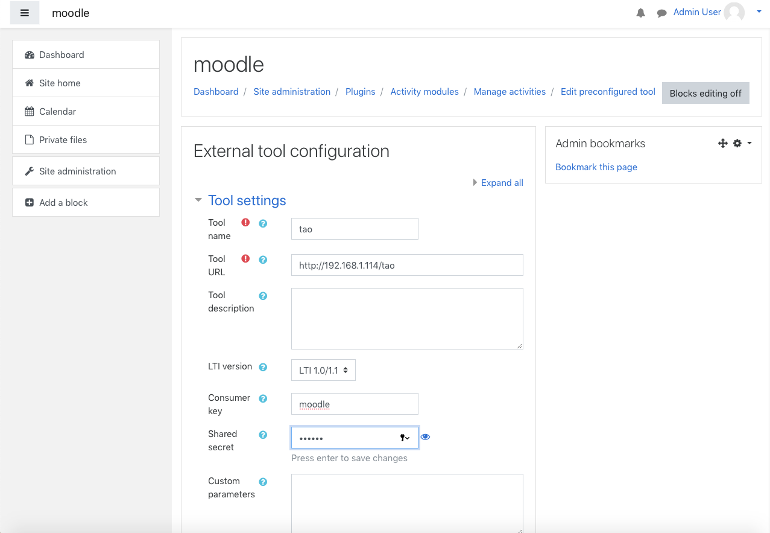Click help icon for Custom parameters

point(263,482)
